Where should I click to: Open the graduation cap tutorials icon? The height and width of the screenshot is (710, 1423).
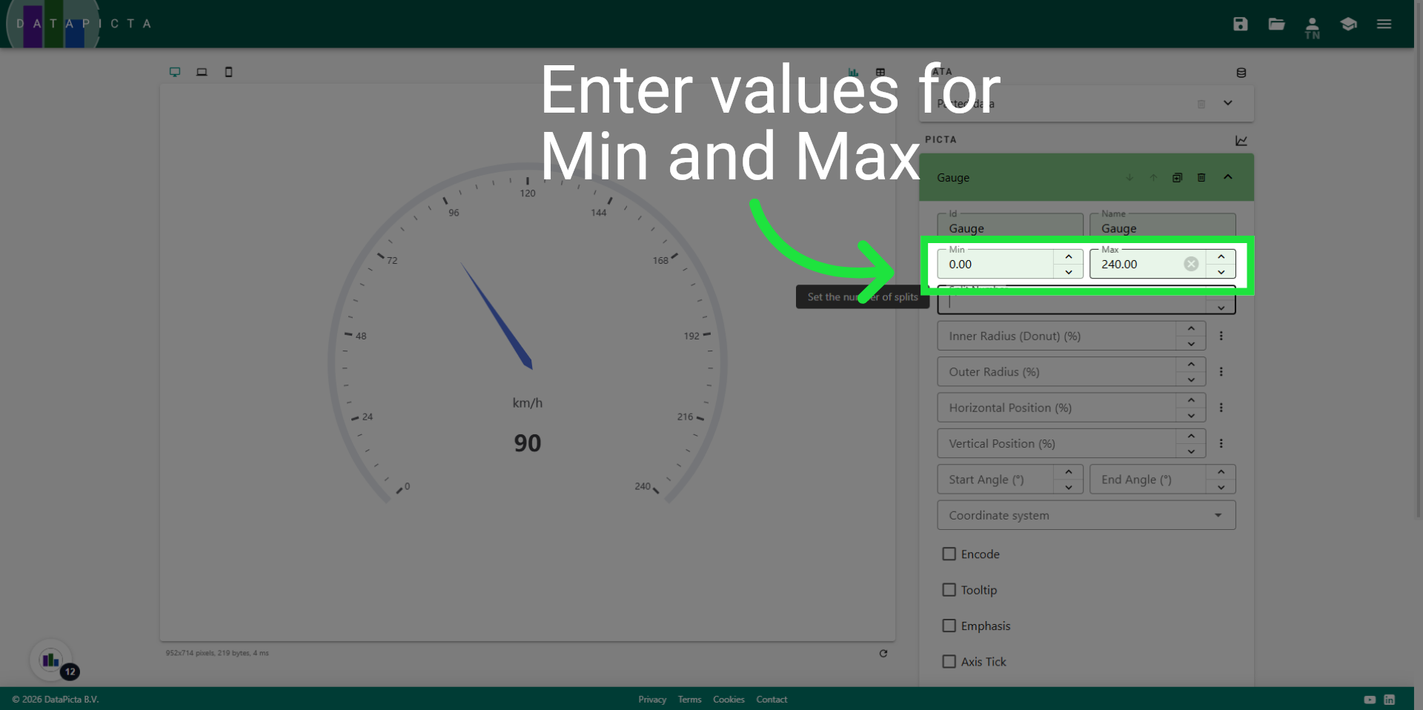click(1348, 24)
